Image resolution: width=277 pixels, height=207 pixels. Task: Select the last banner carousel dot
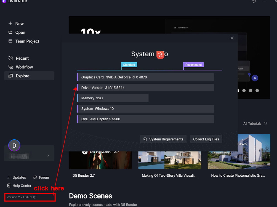pyautogui.click(x=257, y=91)
